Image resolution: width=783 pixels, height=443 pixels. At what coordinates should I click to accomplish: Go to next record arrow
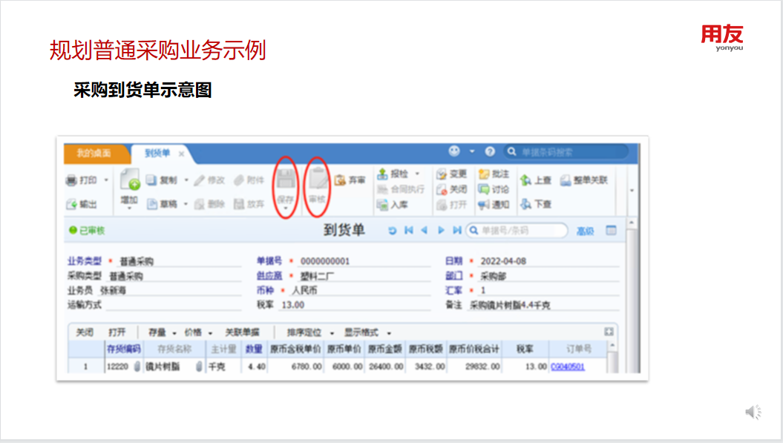[441, 230]
